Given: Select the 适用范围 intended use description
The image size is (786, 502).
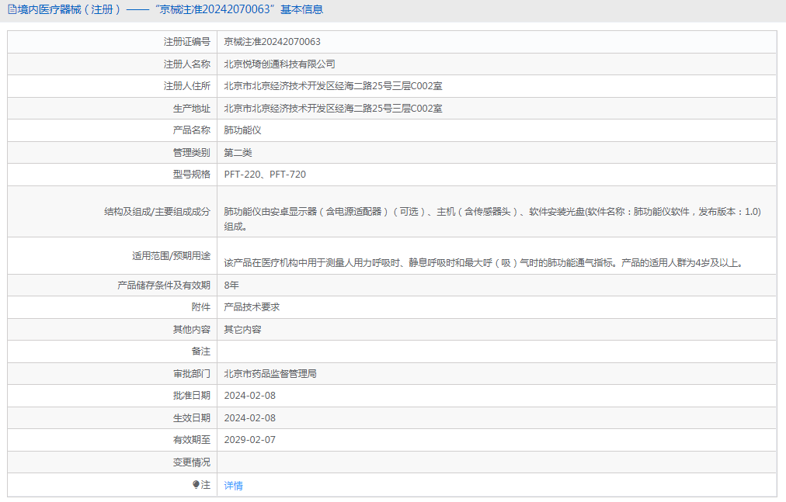Looking at the screenshot, I should tap(483, 263).
